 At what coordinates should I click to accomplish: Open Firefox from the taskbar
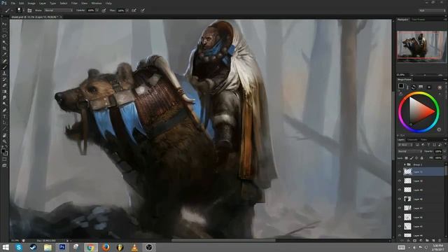[106, 247]
